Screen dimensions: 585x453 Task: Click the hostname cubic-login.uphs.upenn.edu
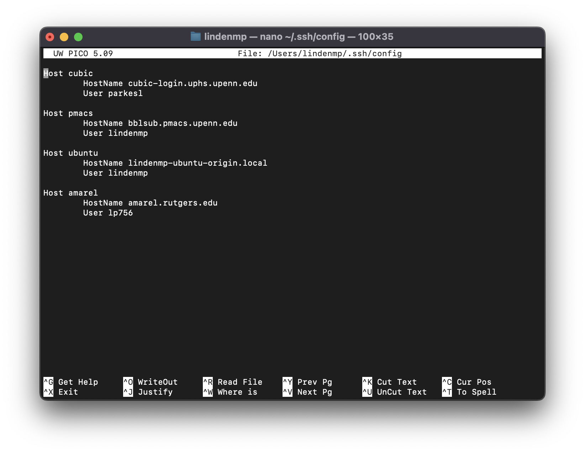click(x=193, y=84)
